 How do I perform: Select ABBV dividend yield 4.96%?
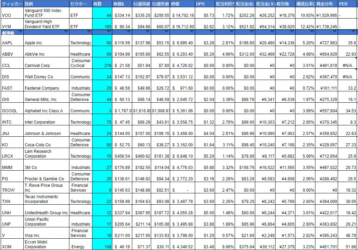coord(225,52)
